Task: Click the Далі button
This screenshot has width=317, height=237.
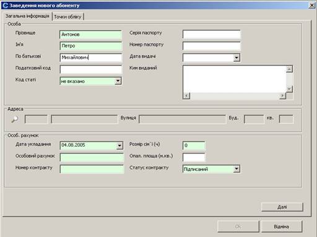Action: tap(282, 207)
